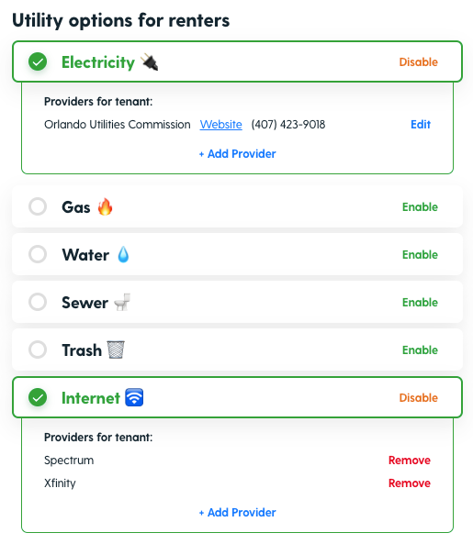This screenshot has width=473, height=544.
Task: Select the Sewer radio circle
Action: click(x=38, y=302)
